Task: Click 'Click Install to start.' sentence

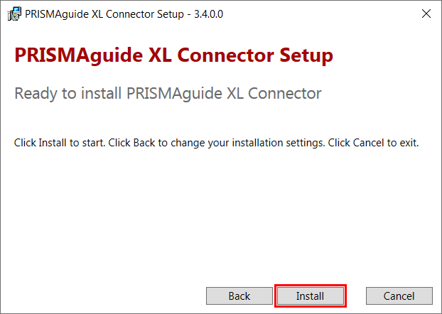Action: click(x=60, y=143)
